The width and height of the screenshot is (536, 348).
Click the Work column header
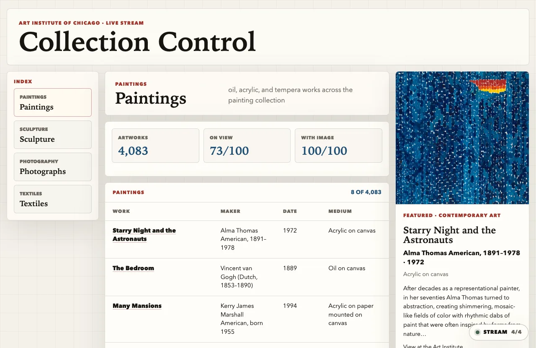click(121, 211)
